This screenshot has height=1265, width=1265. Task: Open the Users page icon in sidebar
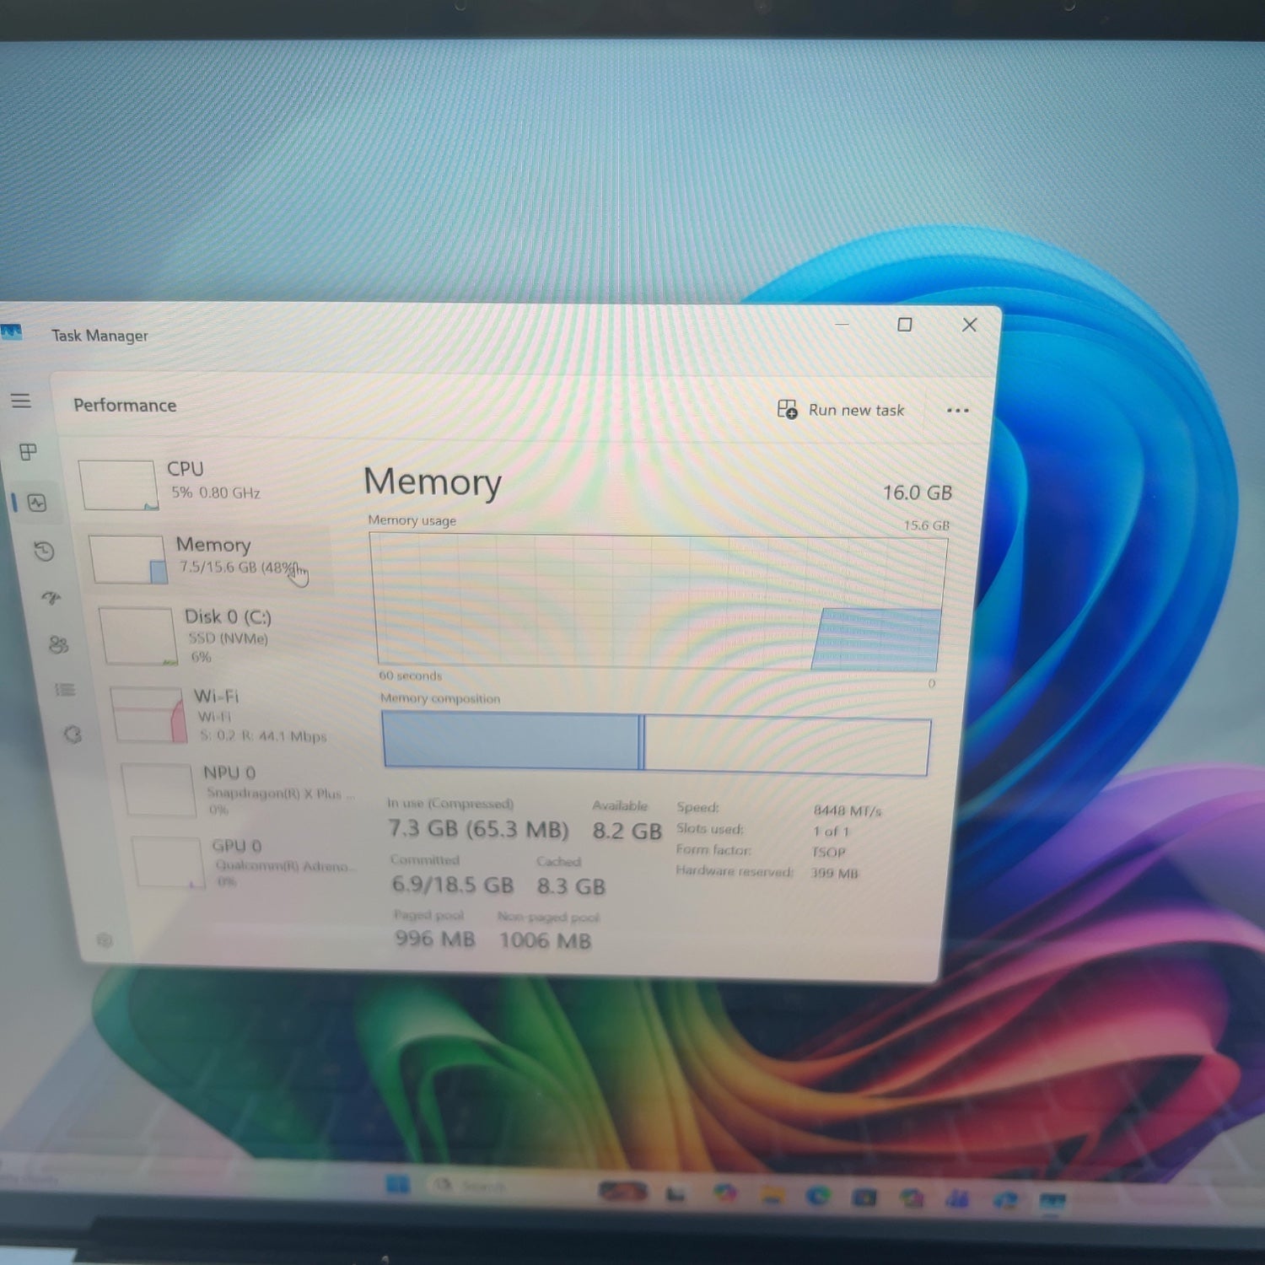[x=58, y=645]
